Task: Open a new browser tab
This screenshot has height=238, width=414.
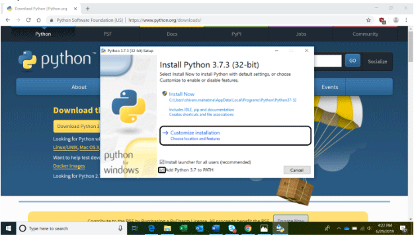Action: point(88,9)
